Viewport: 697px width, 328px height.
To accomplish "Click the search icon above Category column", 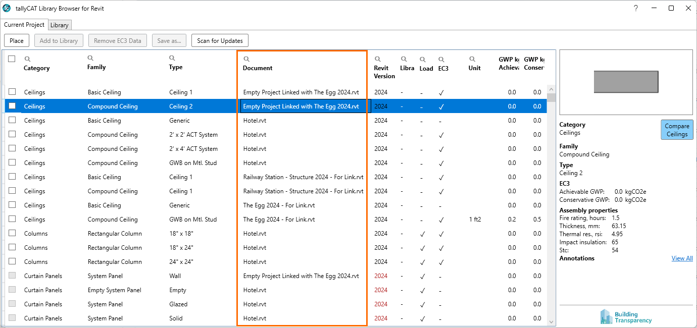I will pyautogui.click(x=27, y=59).
